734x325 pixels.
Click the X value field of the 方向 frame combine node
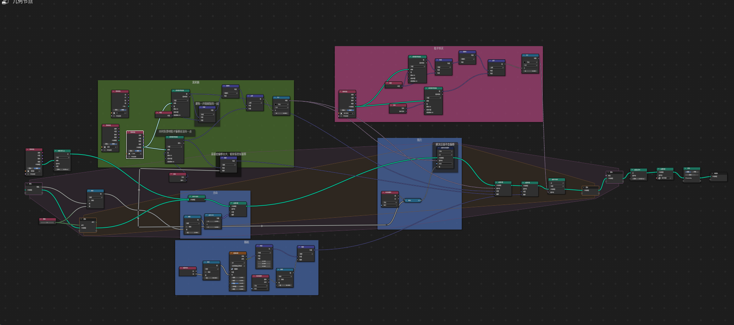click(213, 221)
